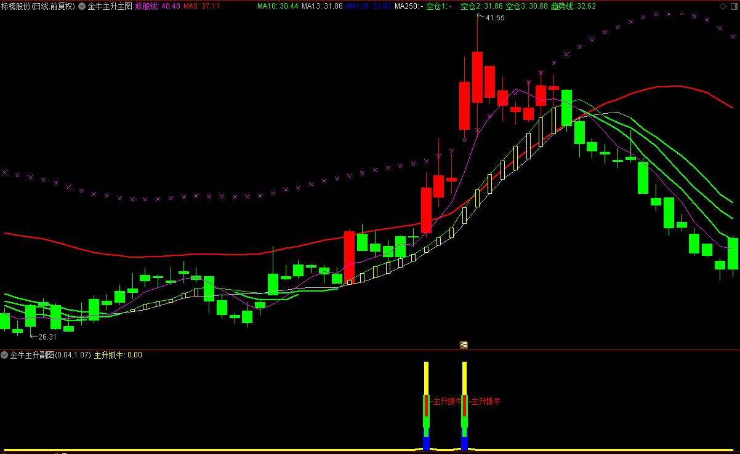Toggle the side panel icon in the chart header

tap(733, 6)
